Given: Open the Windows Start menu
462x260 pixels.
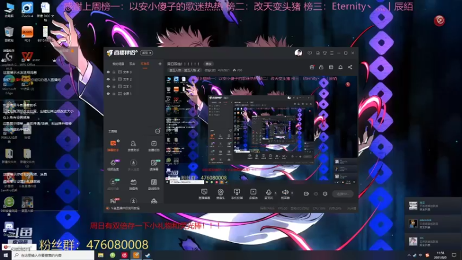Looking at the screenshot, I should pyautogui.click(x=6, y=255).
